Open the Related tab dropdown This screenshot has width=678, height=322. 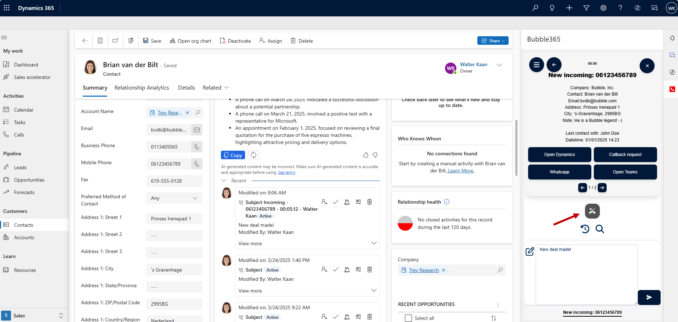(x=216, y=88)
